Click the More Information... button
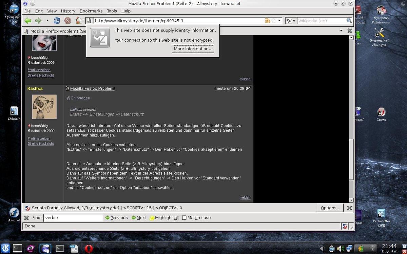 [x=193, y=49]
